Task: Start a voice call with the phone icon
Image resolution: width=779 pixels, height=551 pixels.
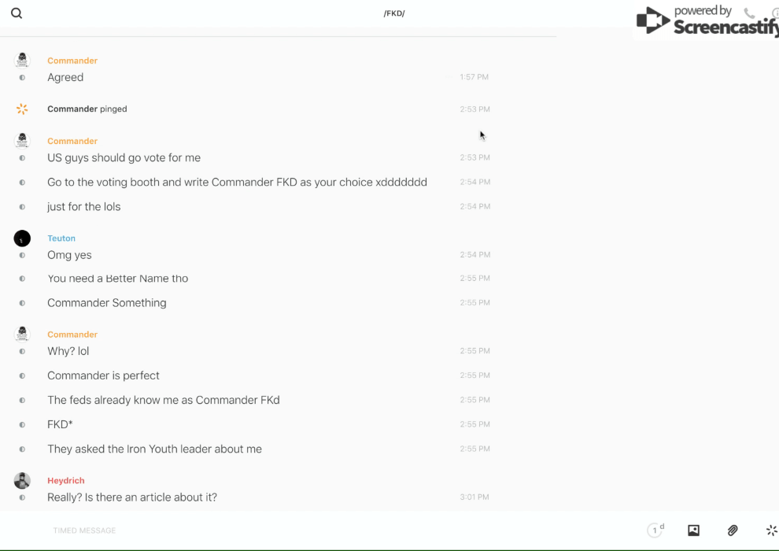Action: point(749,13)
